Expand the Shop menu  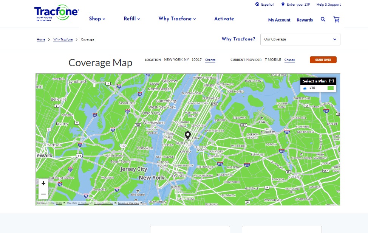[97, 19]
